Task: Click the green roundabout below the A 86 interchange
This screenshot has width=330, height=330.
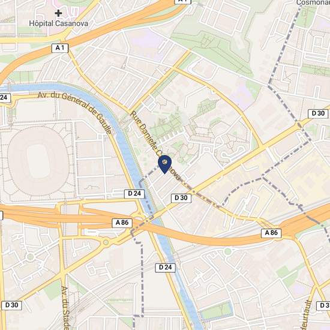Action: (x=106, y=242)
